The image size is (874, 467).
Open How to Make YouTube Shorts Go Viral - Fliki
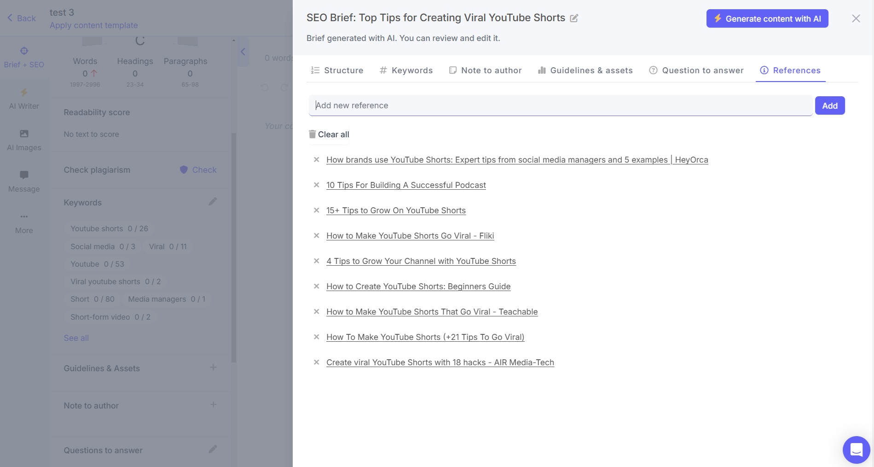pyautogui.click(x=410, y=236)
